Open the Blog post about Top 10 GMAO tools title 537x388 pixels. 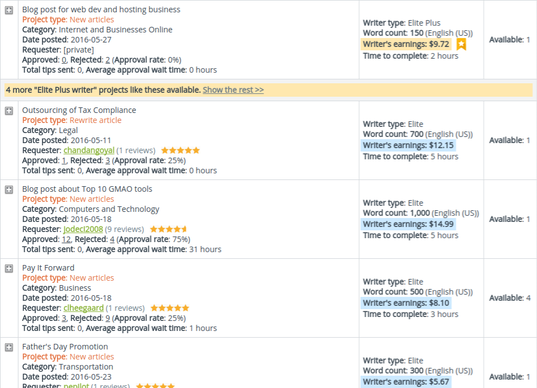point(87,189)
